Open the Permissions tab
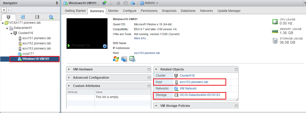 click(x=149, y=11)
